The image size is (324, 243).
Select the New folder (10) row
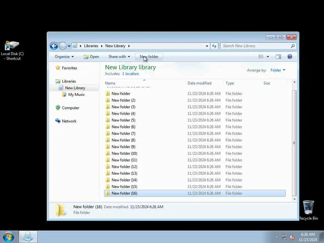pos(195,153)
